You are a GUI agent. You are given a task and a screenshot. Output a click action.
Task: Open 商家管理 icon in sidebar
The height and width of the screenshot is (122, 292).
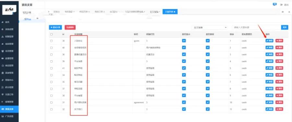[2, 73]
